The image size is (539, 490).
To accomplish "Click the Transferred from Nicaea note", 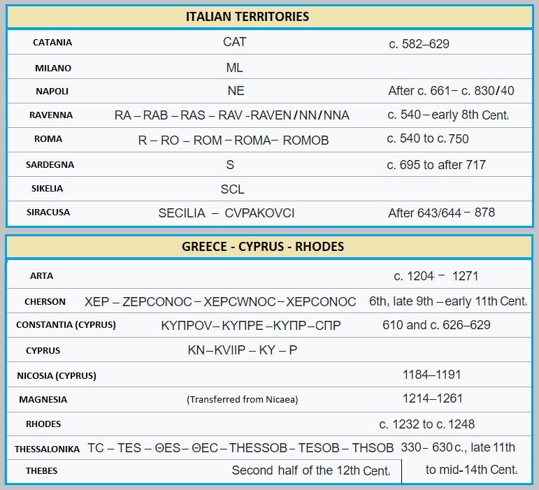I will pyautogui.click(x=242, y=400).
